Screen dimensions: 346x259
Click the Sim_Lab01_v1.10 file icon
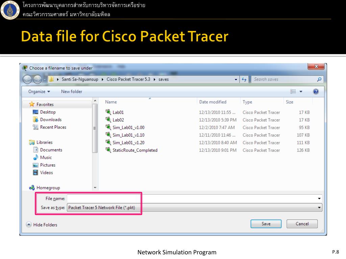point(108,135)
